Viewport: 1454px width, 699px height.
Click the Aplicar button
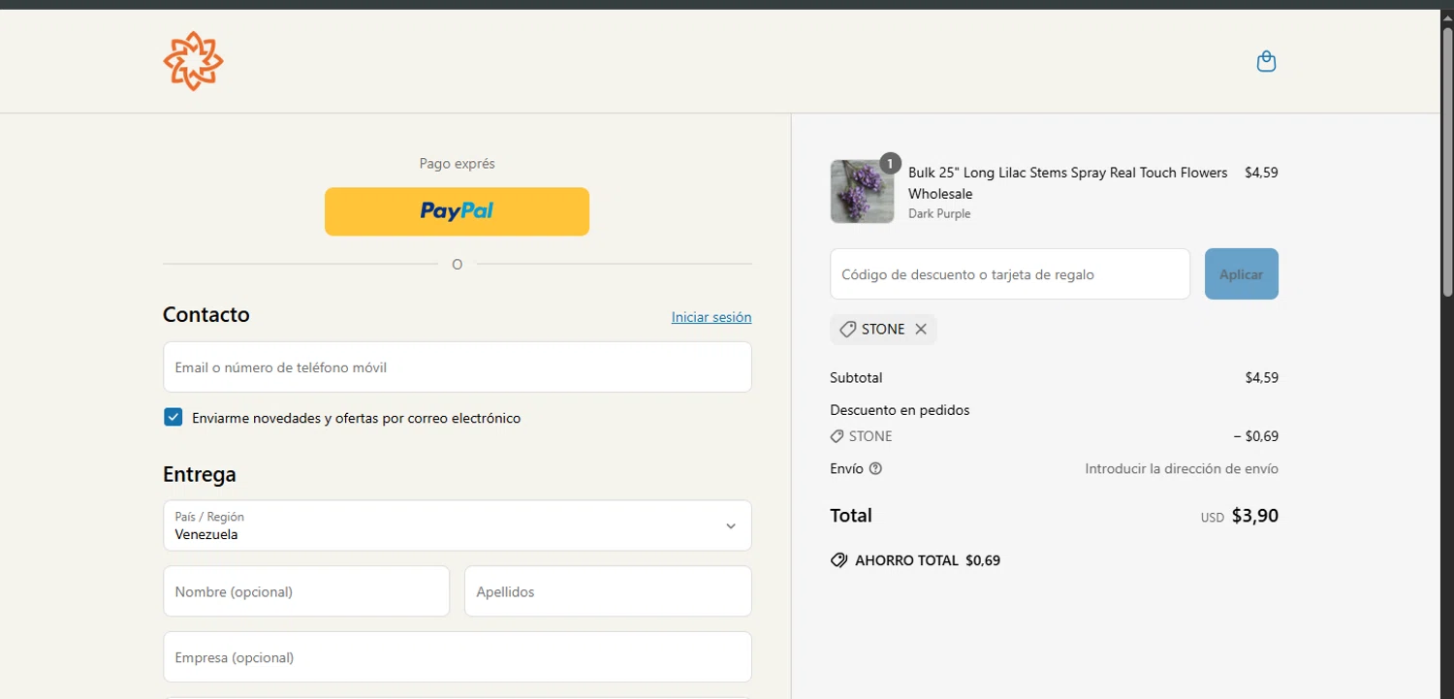pyautogui.click(x=1242, y=274)
